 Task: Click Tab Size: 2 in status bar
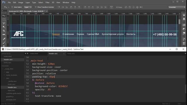coord(166,104)
